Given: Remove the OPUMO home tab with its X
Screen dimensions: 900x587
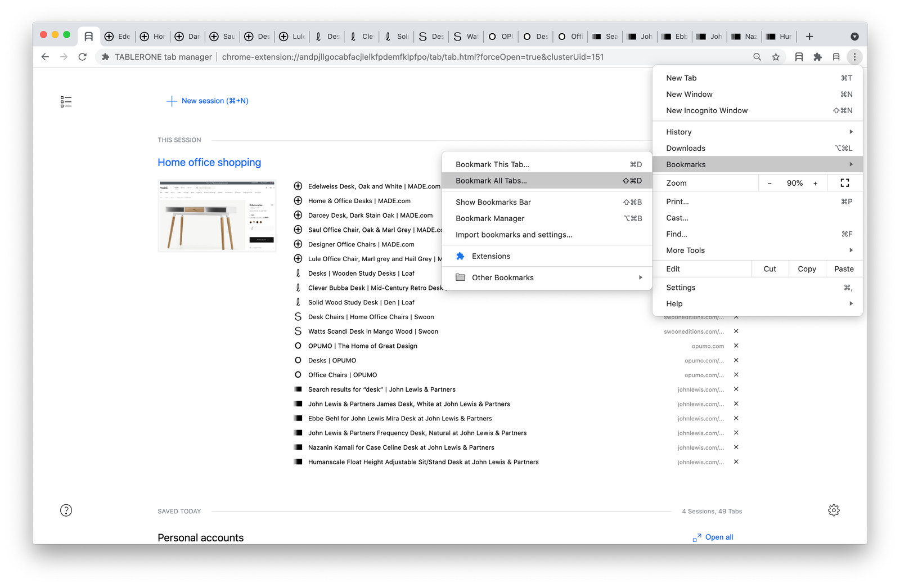Looking at the screenshot, I should coord(736,346).
